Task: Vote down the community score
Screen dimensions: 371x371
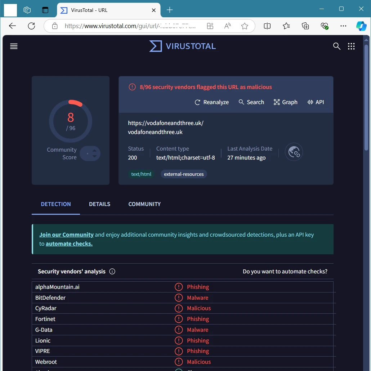Action: 94,157
